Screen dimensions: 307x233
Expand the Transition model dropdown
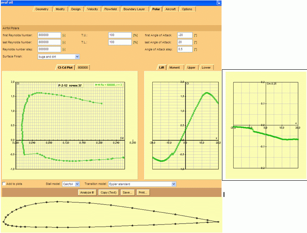pos(142,184)
